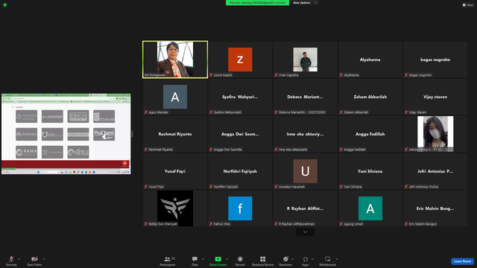This screenshot has height=268, width=477.
Task: Click the Angga Dwi Sasmita participant tile
Action: coord(240,134)
